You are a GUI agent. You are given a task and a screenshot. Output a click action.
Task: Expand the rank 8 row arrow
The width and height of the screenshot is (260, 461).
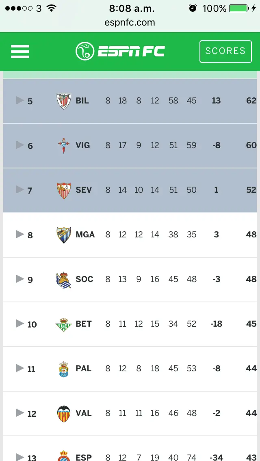point(19,234)
